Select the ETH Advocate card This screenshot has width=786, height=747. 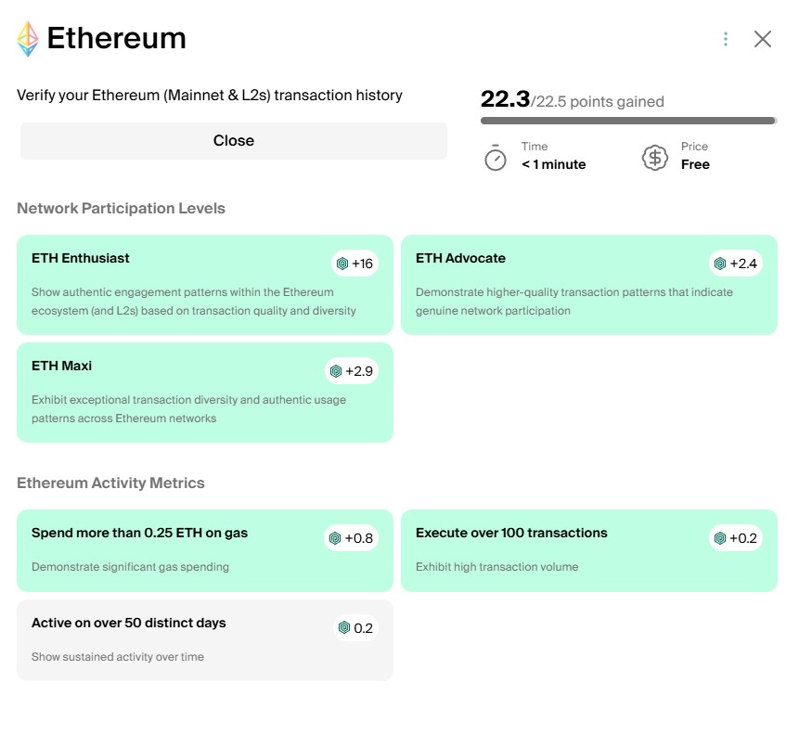pos(589,283)
